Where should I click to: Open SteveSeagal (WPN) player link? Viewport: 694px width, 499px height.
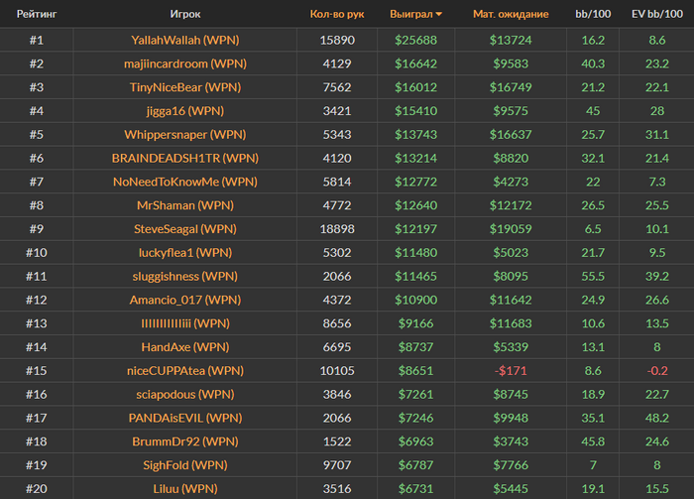pyautogui.click(x=185, y=229)
